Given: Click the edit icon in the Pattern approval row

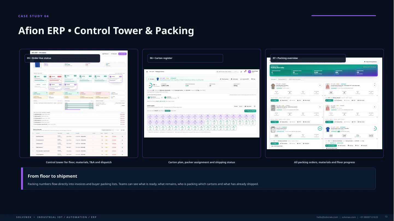Looking at the screenshot, I should tap(122, 147).
